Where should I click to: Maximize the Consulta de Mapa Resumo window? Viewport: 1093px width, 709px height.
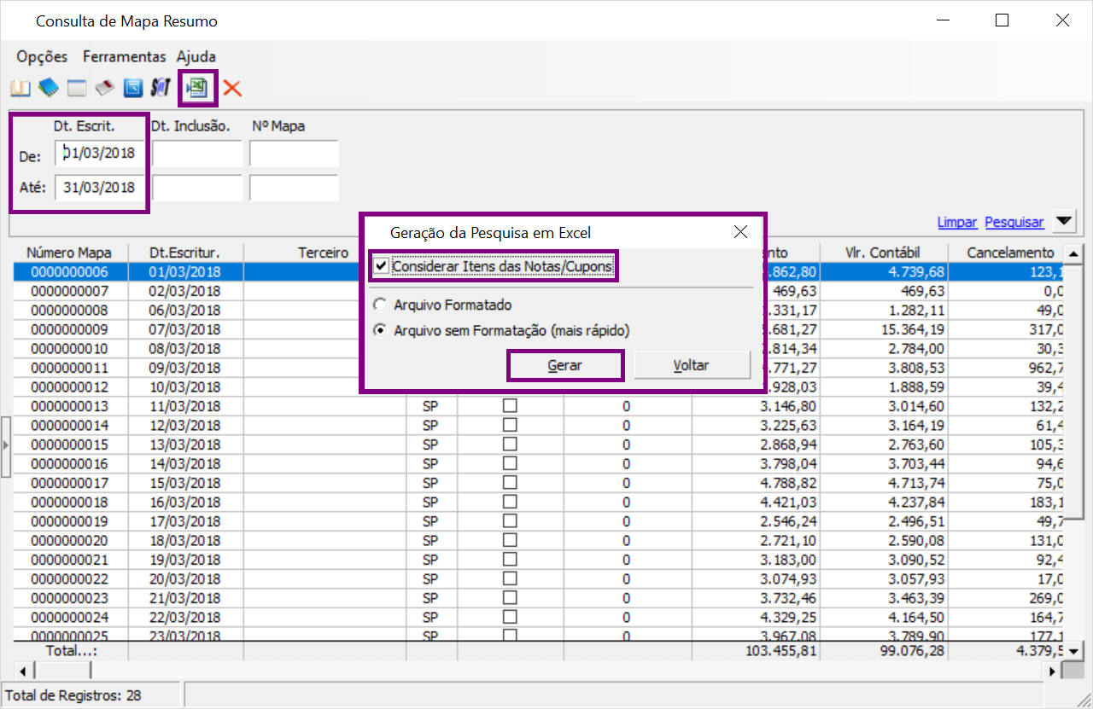[x=1002, y=20]
